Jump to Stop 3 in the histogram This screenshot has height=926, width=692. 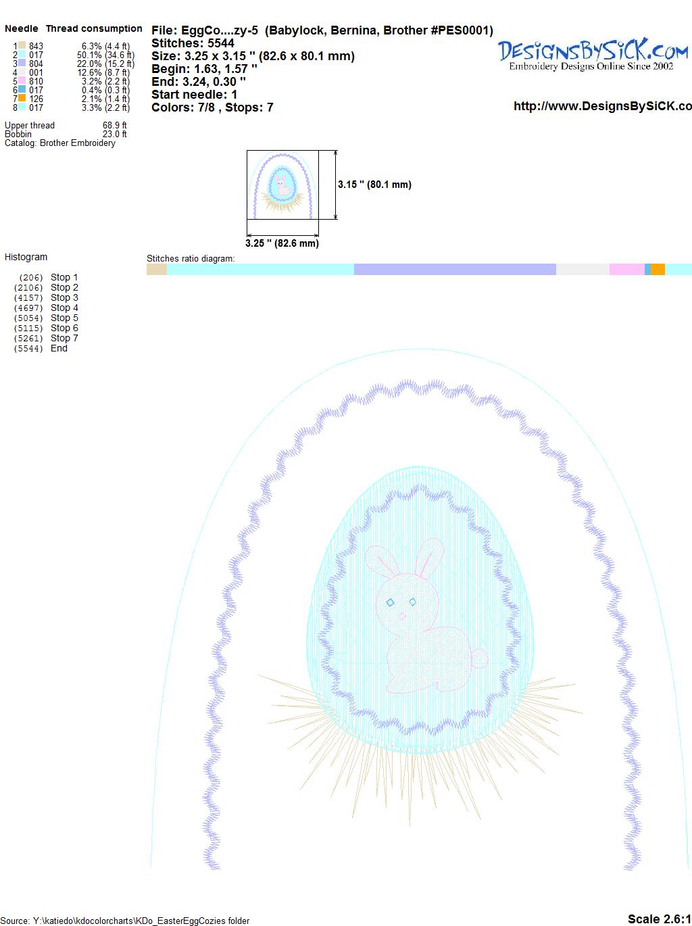64,297
